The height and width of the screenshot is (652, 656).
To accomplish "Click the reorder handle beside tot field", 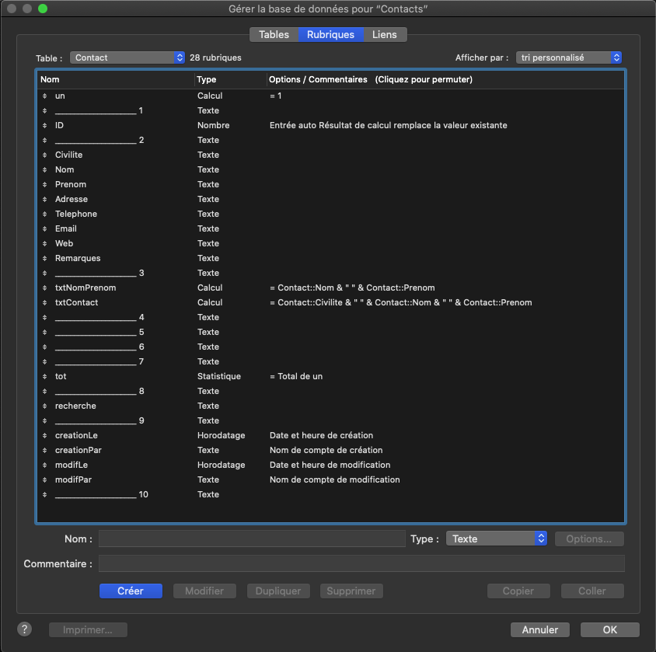I will (x=44, y=376).
